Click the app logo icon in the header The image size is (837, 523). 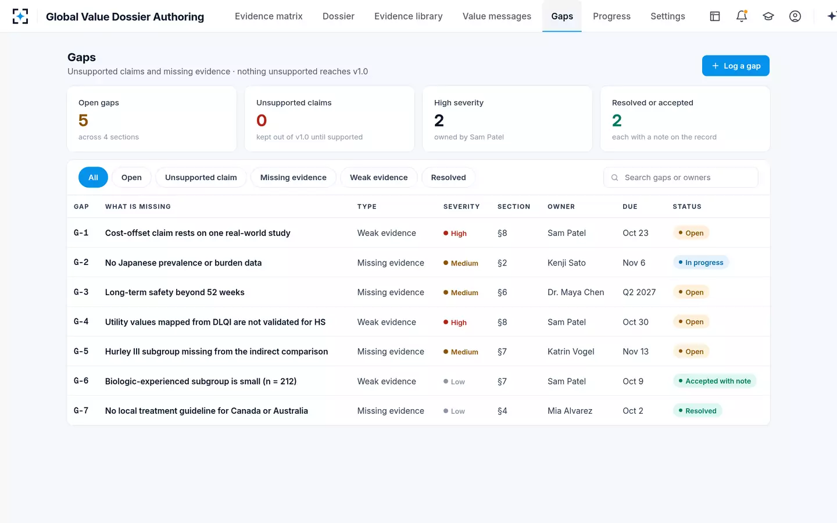coord(20,16)
